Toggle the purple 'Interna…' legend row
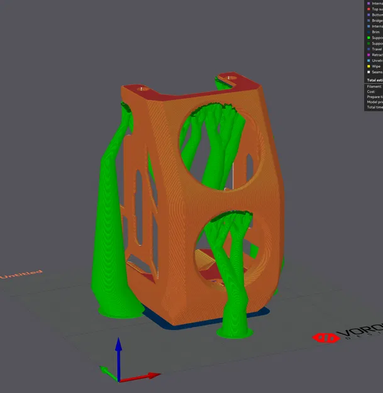The image size is (383, 393). pyautogui.click(x=375, y=4)
